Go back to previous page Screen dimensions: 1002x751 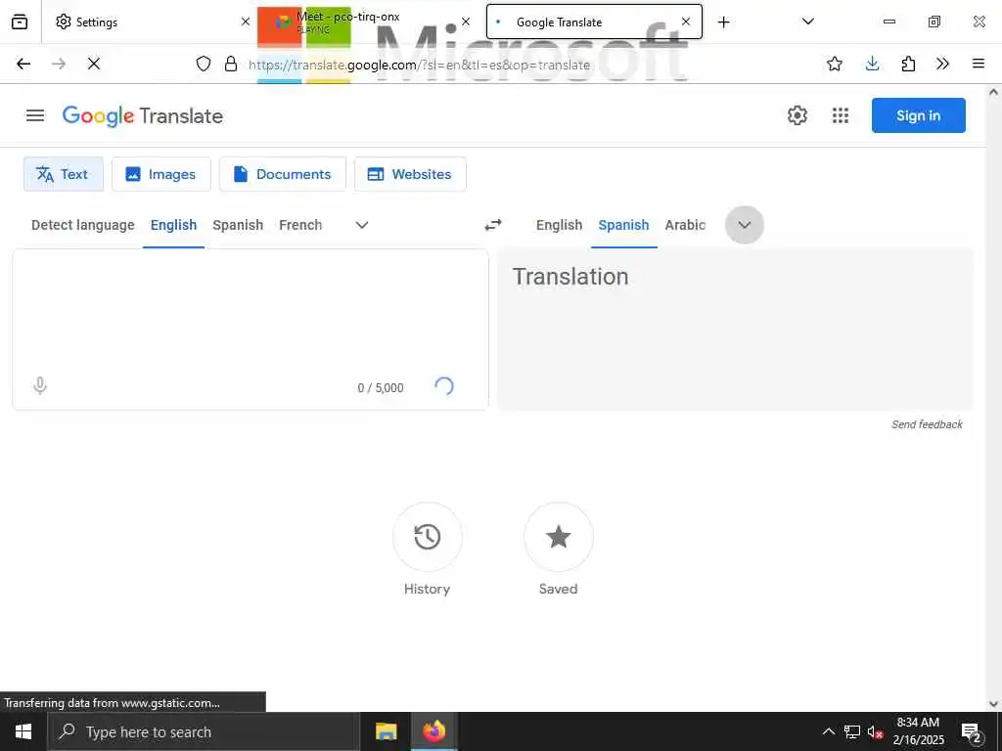(x=23, y=64)
